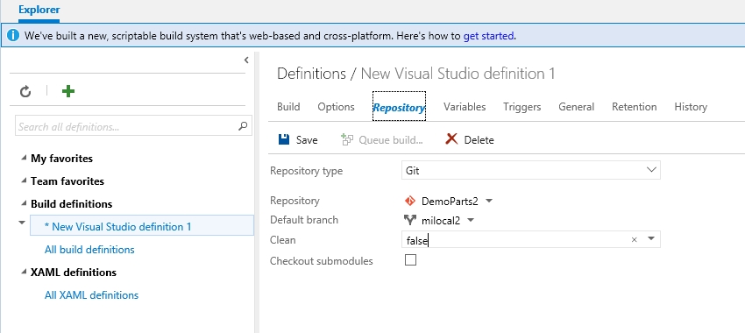This screenshot has width=745, height=333.
Task: Click the Git repository icon next to DemoParts2
Action: pyautogui.click(x=410, y=201)
